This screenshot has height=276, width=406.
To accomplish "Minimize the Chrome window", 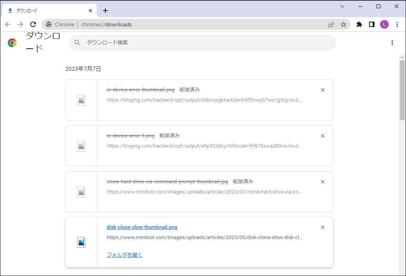I will click(360, 6).
